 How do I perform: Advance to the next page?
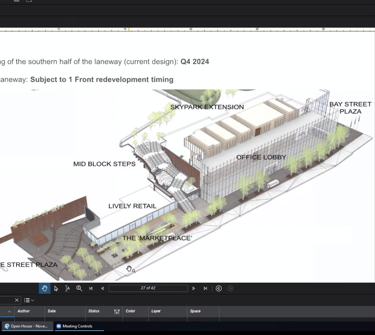pos(194,289)
